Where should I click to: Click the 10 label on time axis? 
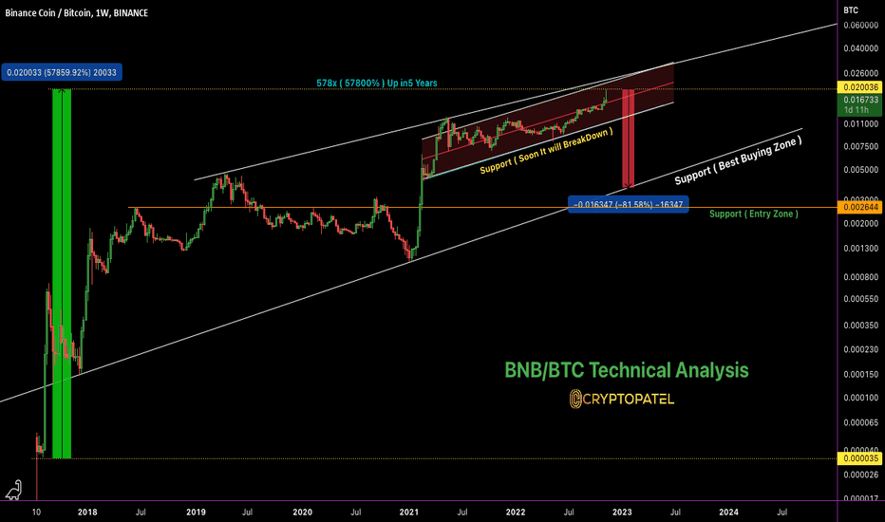pos(36,512)
